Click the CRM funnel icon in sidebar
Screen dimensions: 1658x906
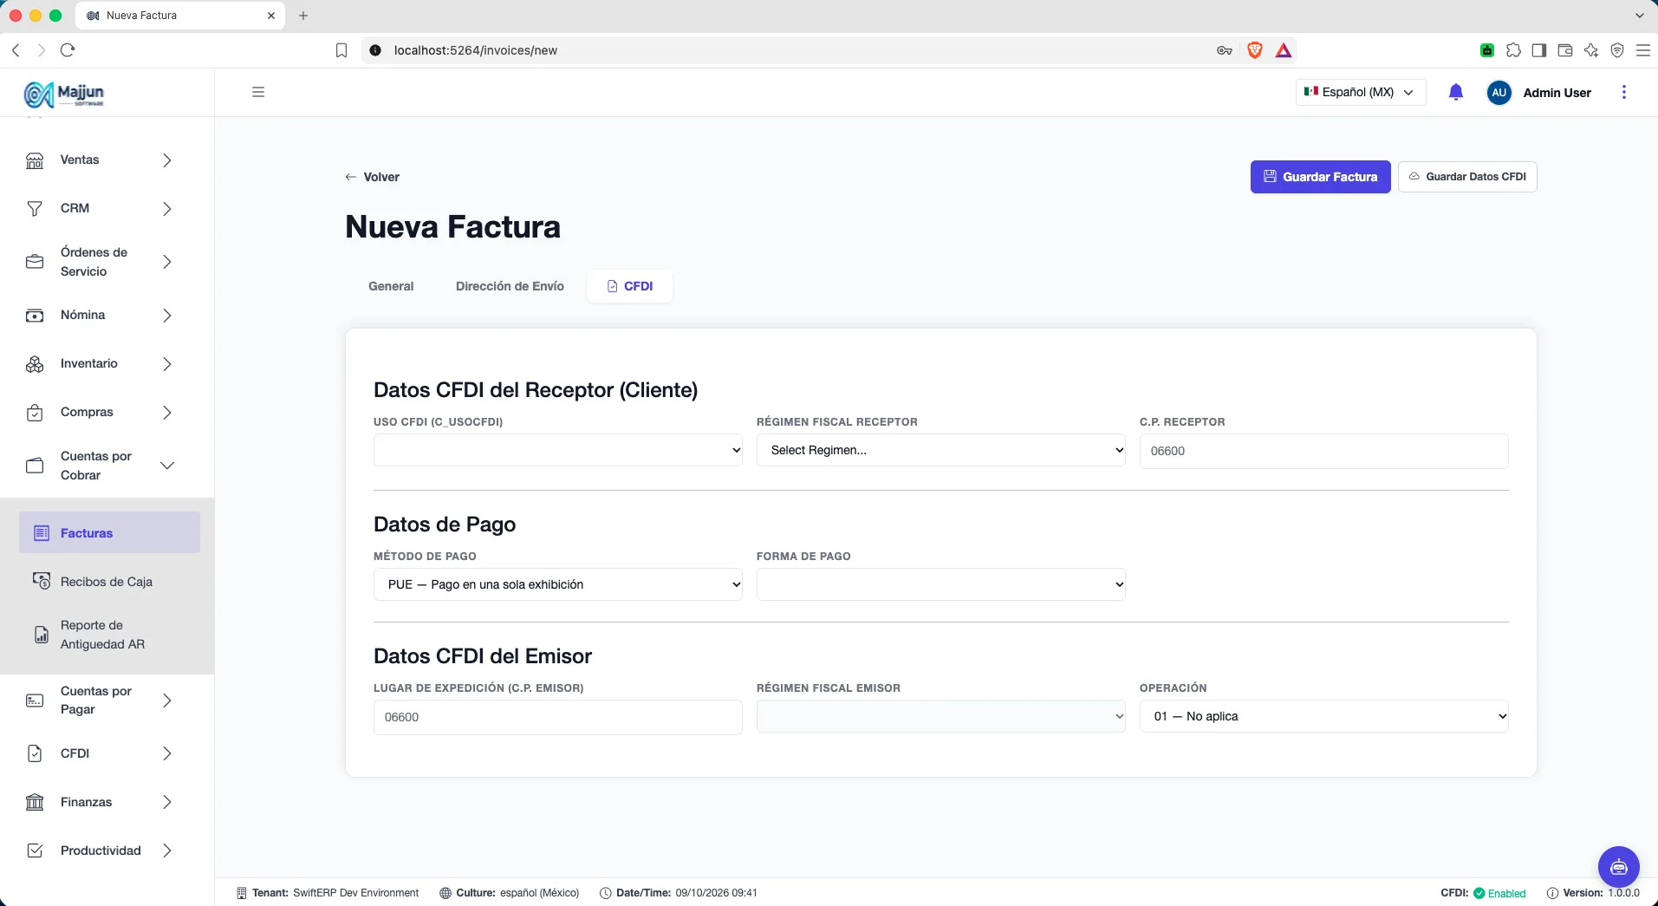click(35, 209)
